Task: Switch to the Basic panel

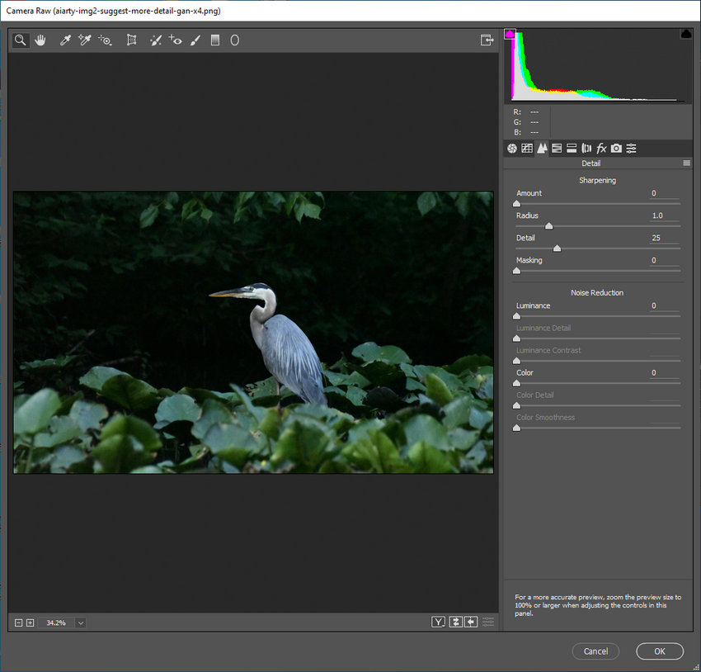Action: (513, 148)
